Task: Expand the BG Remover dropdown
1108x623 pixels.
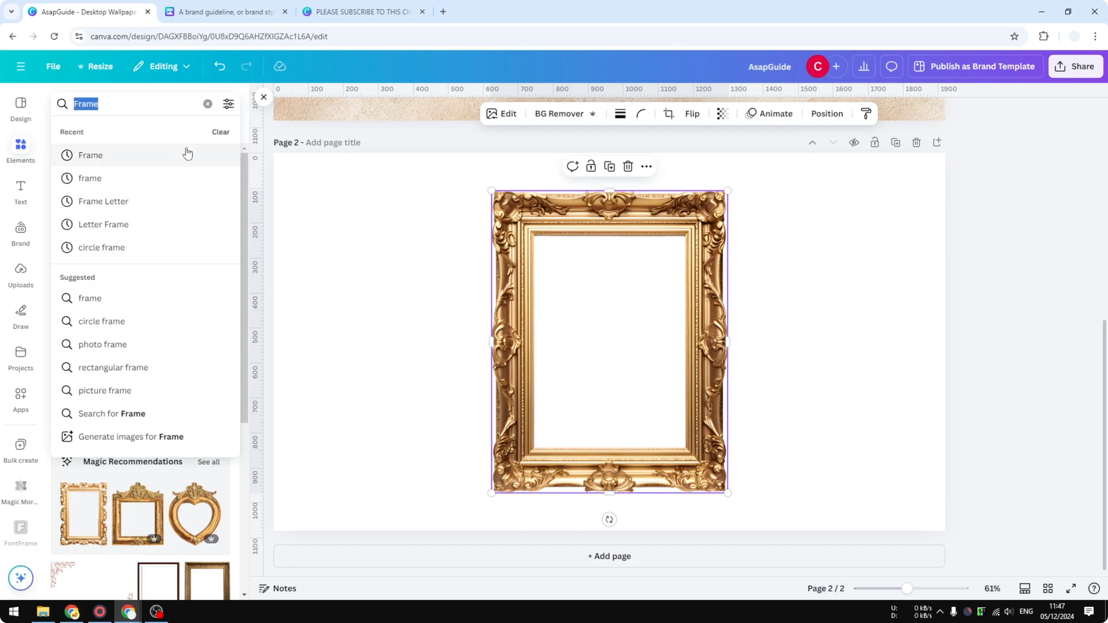Action: coord(593,113)
